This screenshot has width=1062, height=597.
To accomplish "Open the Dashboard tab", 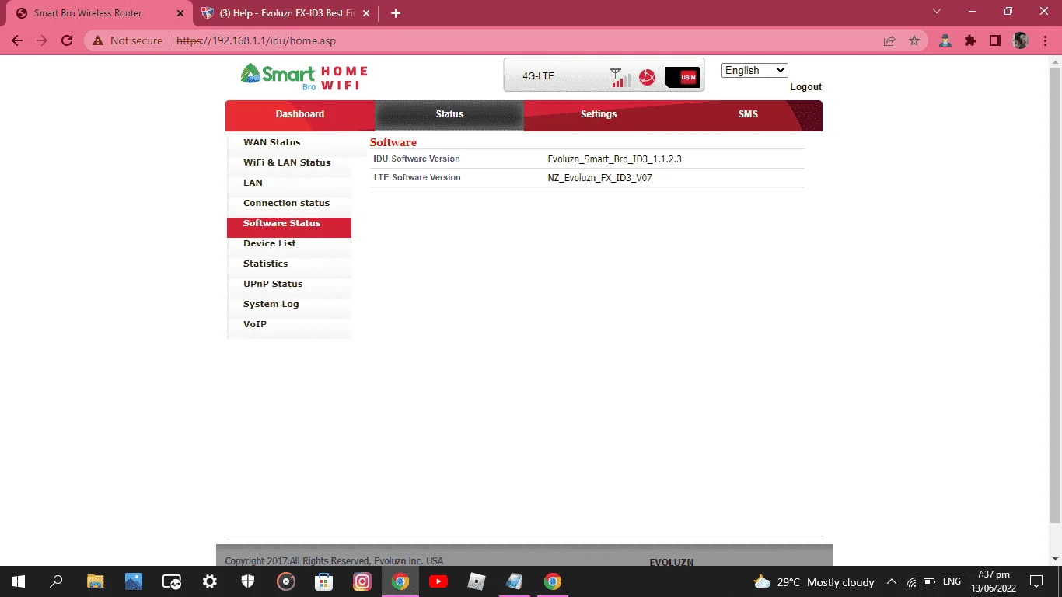I will point(300,114).
